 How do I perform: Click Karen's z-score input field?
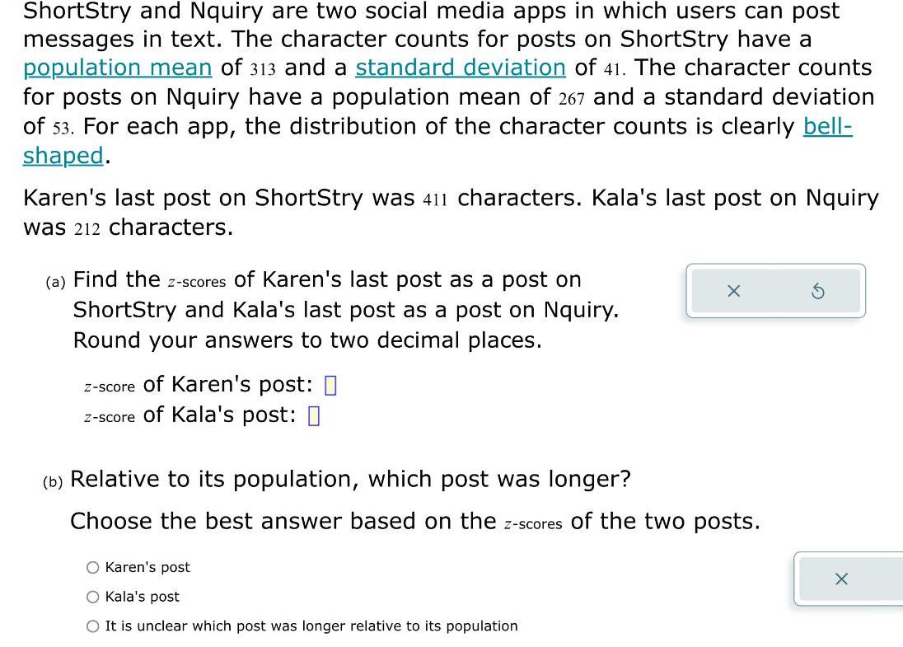click(x=332, y=384)
